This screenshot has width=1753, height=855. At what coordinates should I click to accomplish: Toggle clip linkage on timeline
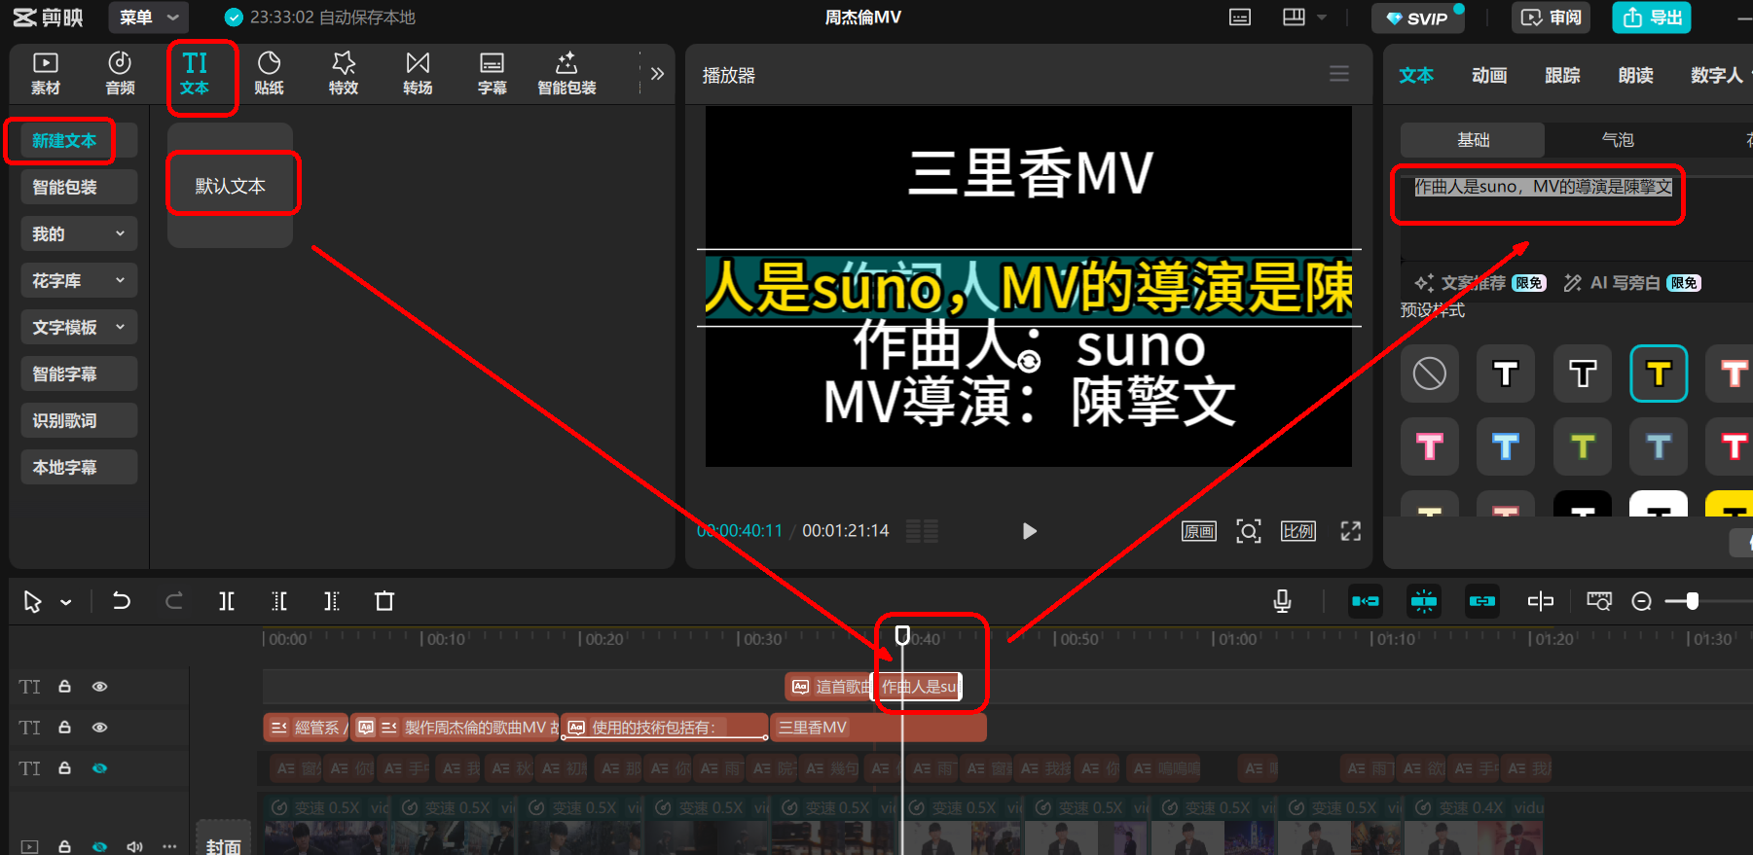click(1482, 601)
